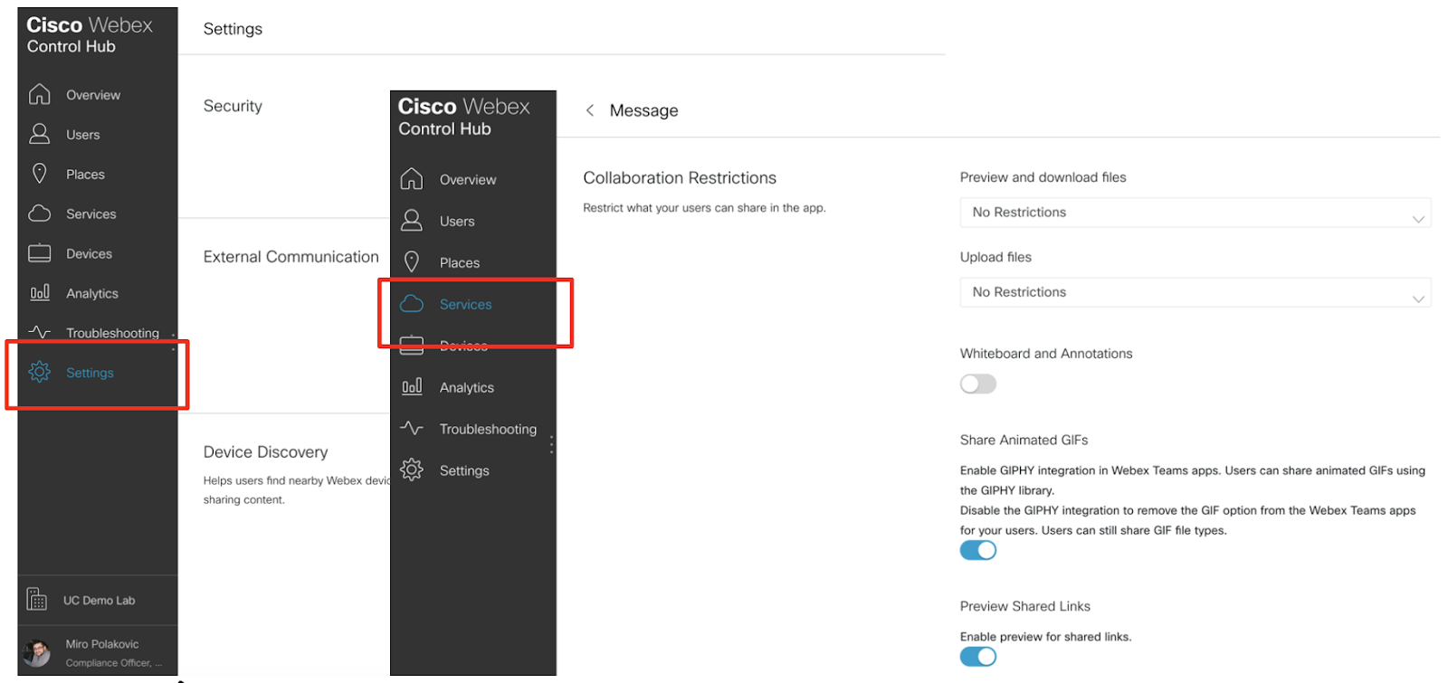Select Analytics in the second sidebar menu

tap(466, 387)
